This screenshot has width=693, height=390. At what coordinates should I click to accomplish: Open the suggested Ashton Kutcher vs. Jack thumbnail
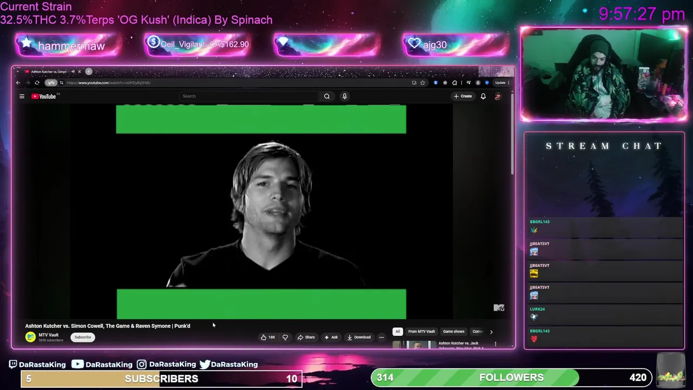pos(414,344)
